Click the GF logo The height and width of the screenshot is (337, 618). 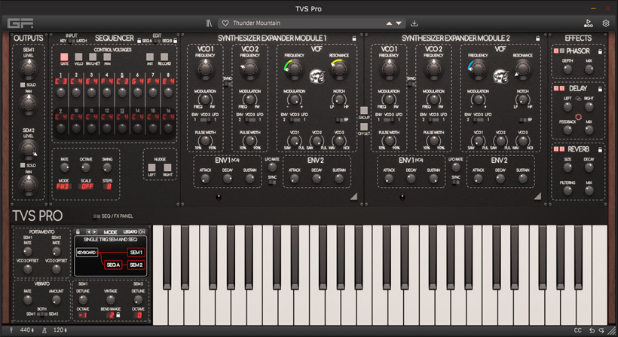20,23
